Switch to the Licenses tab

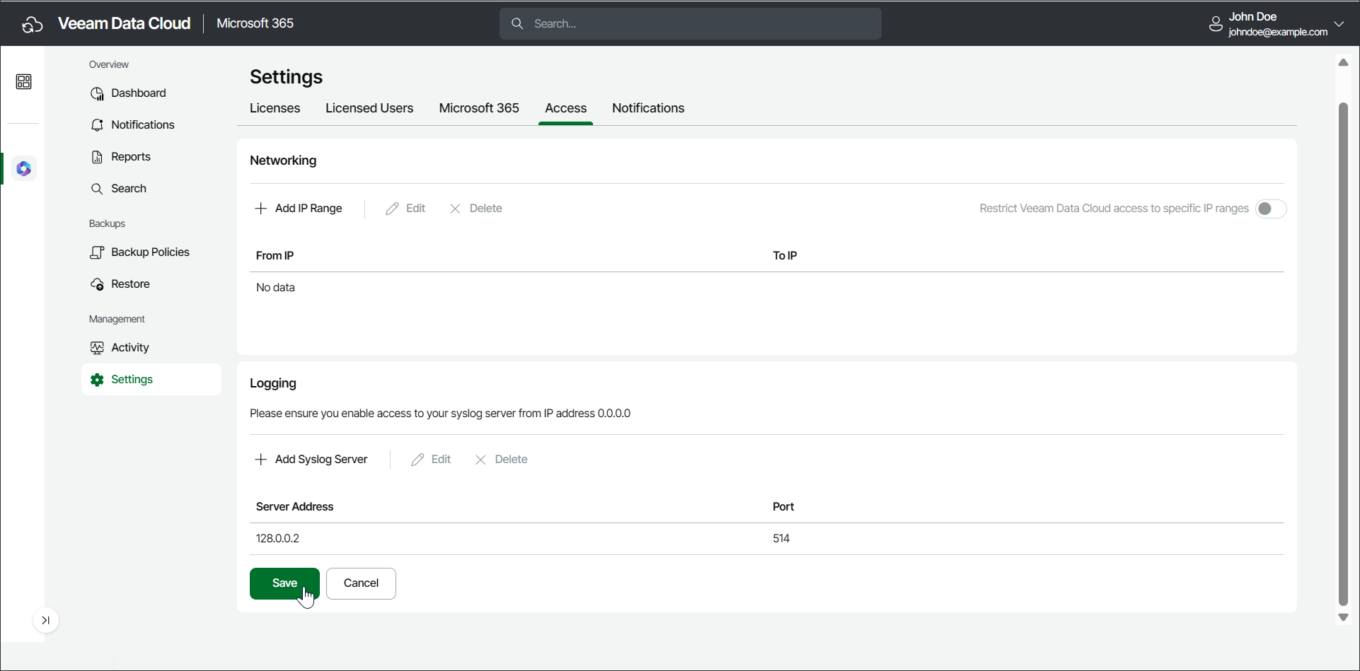pyautogui.click(x=275, y=108)
